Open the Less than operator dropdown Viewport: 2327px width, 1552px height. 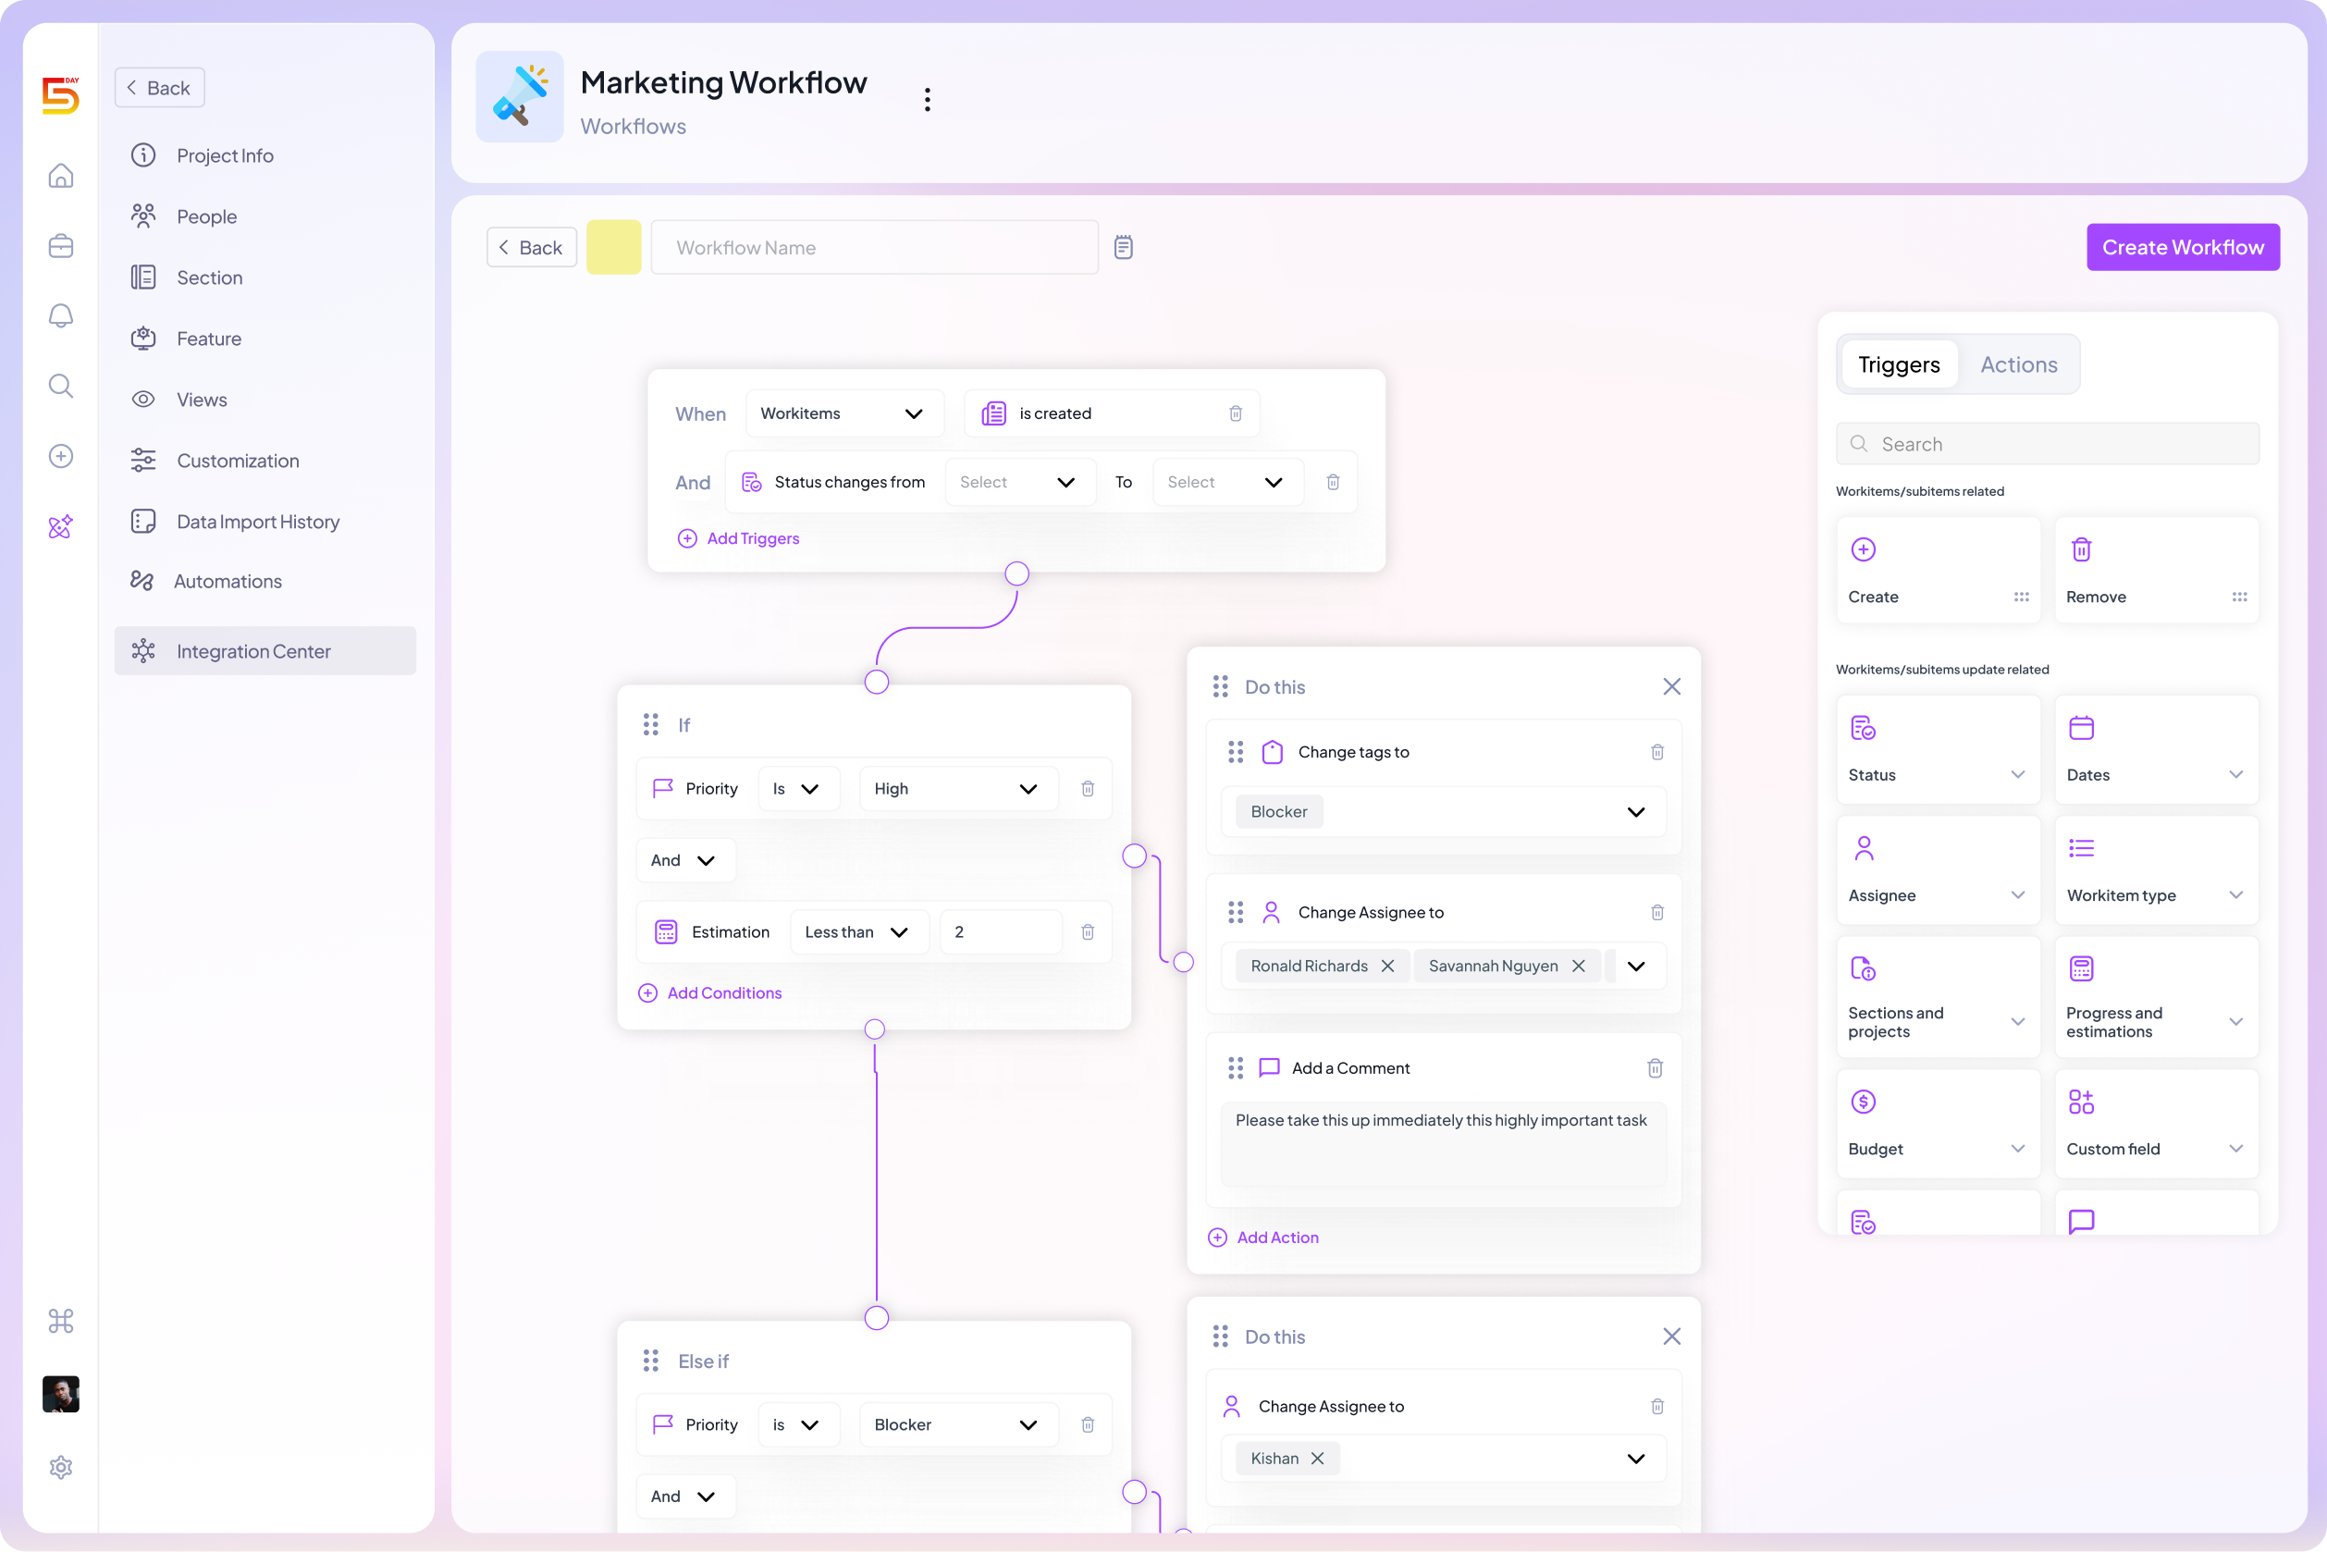[858, 932]
